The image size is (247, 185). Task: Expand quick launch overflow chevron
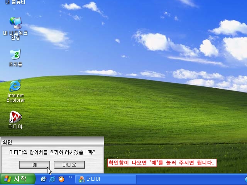coord(70,177)
